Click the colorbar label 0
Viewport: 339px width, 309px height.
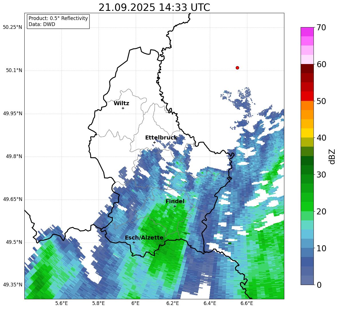pyautogui.click(x=319, y=285)
